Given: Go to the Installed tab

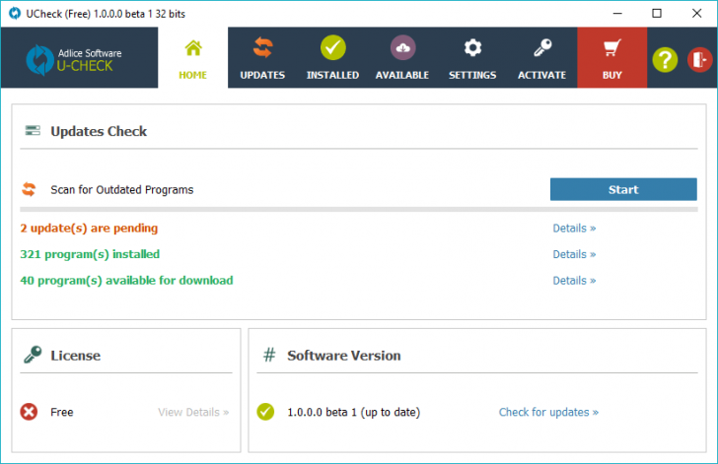Looking at the screenshot, I should [332, 58].
